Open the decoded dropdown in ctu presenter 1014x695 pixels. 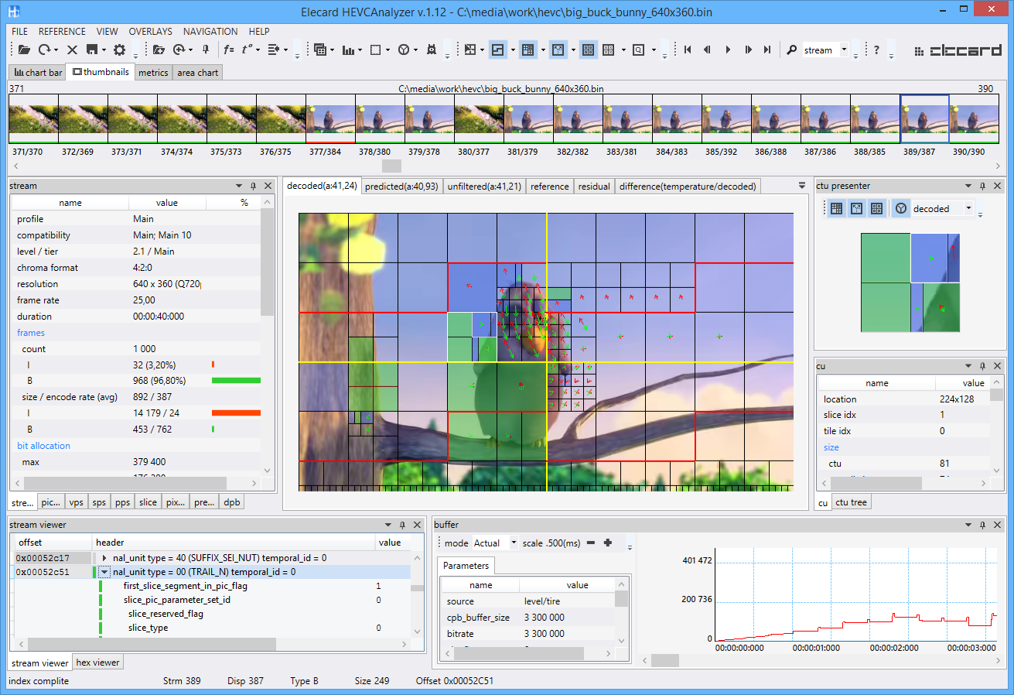(x=968, y=208)
